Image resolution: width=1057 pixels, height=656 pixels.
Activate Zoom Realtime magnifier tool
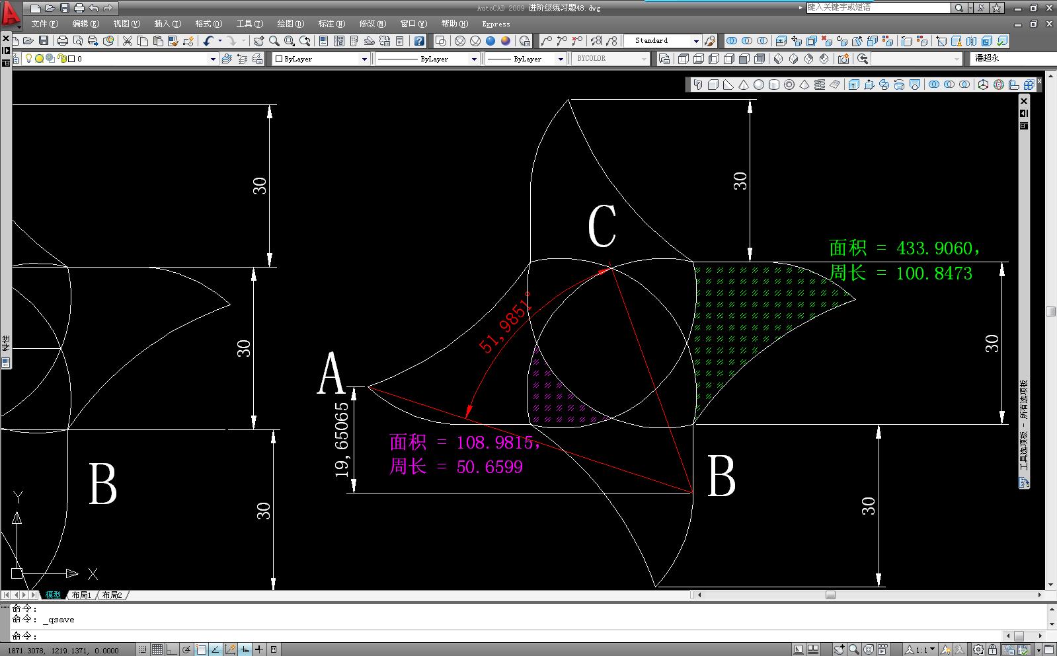pyautogui.click(x=274, y=40)
